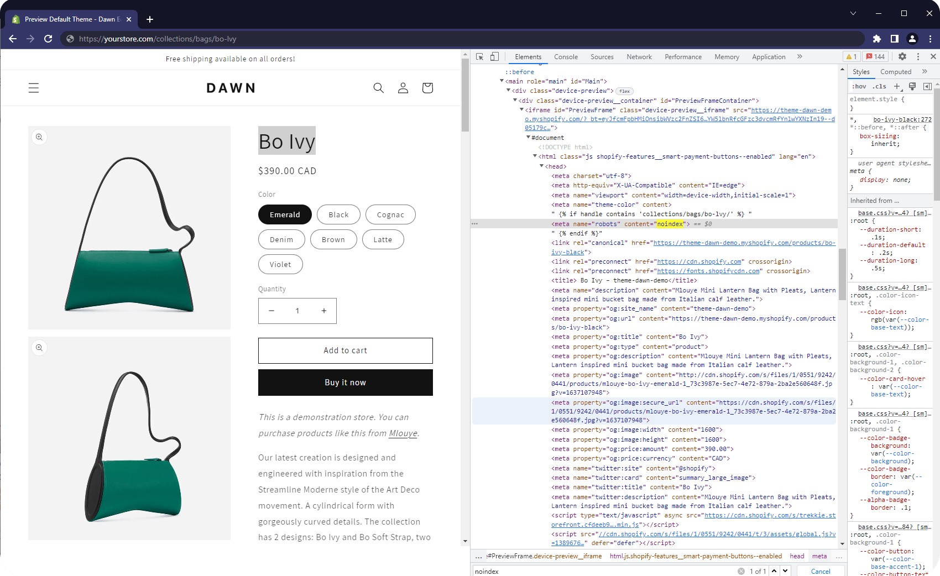Zoom the first bag product image
940x576 pixels.
[x=39, y=137]
